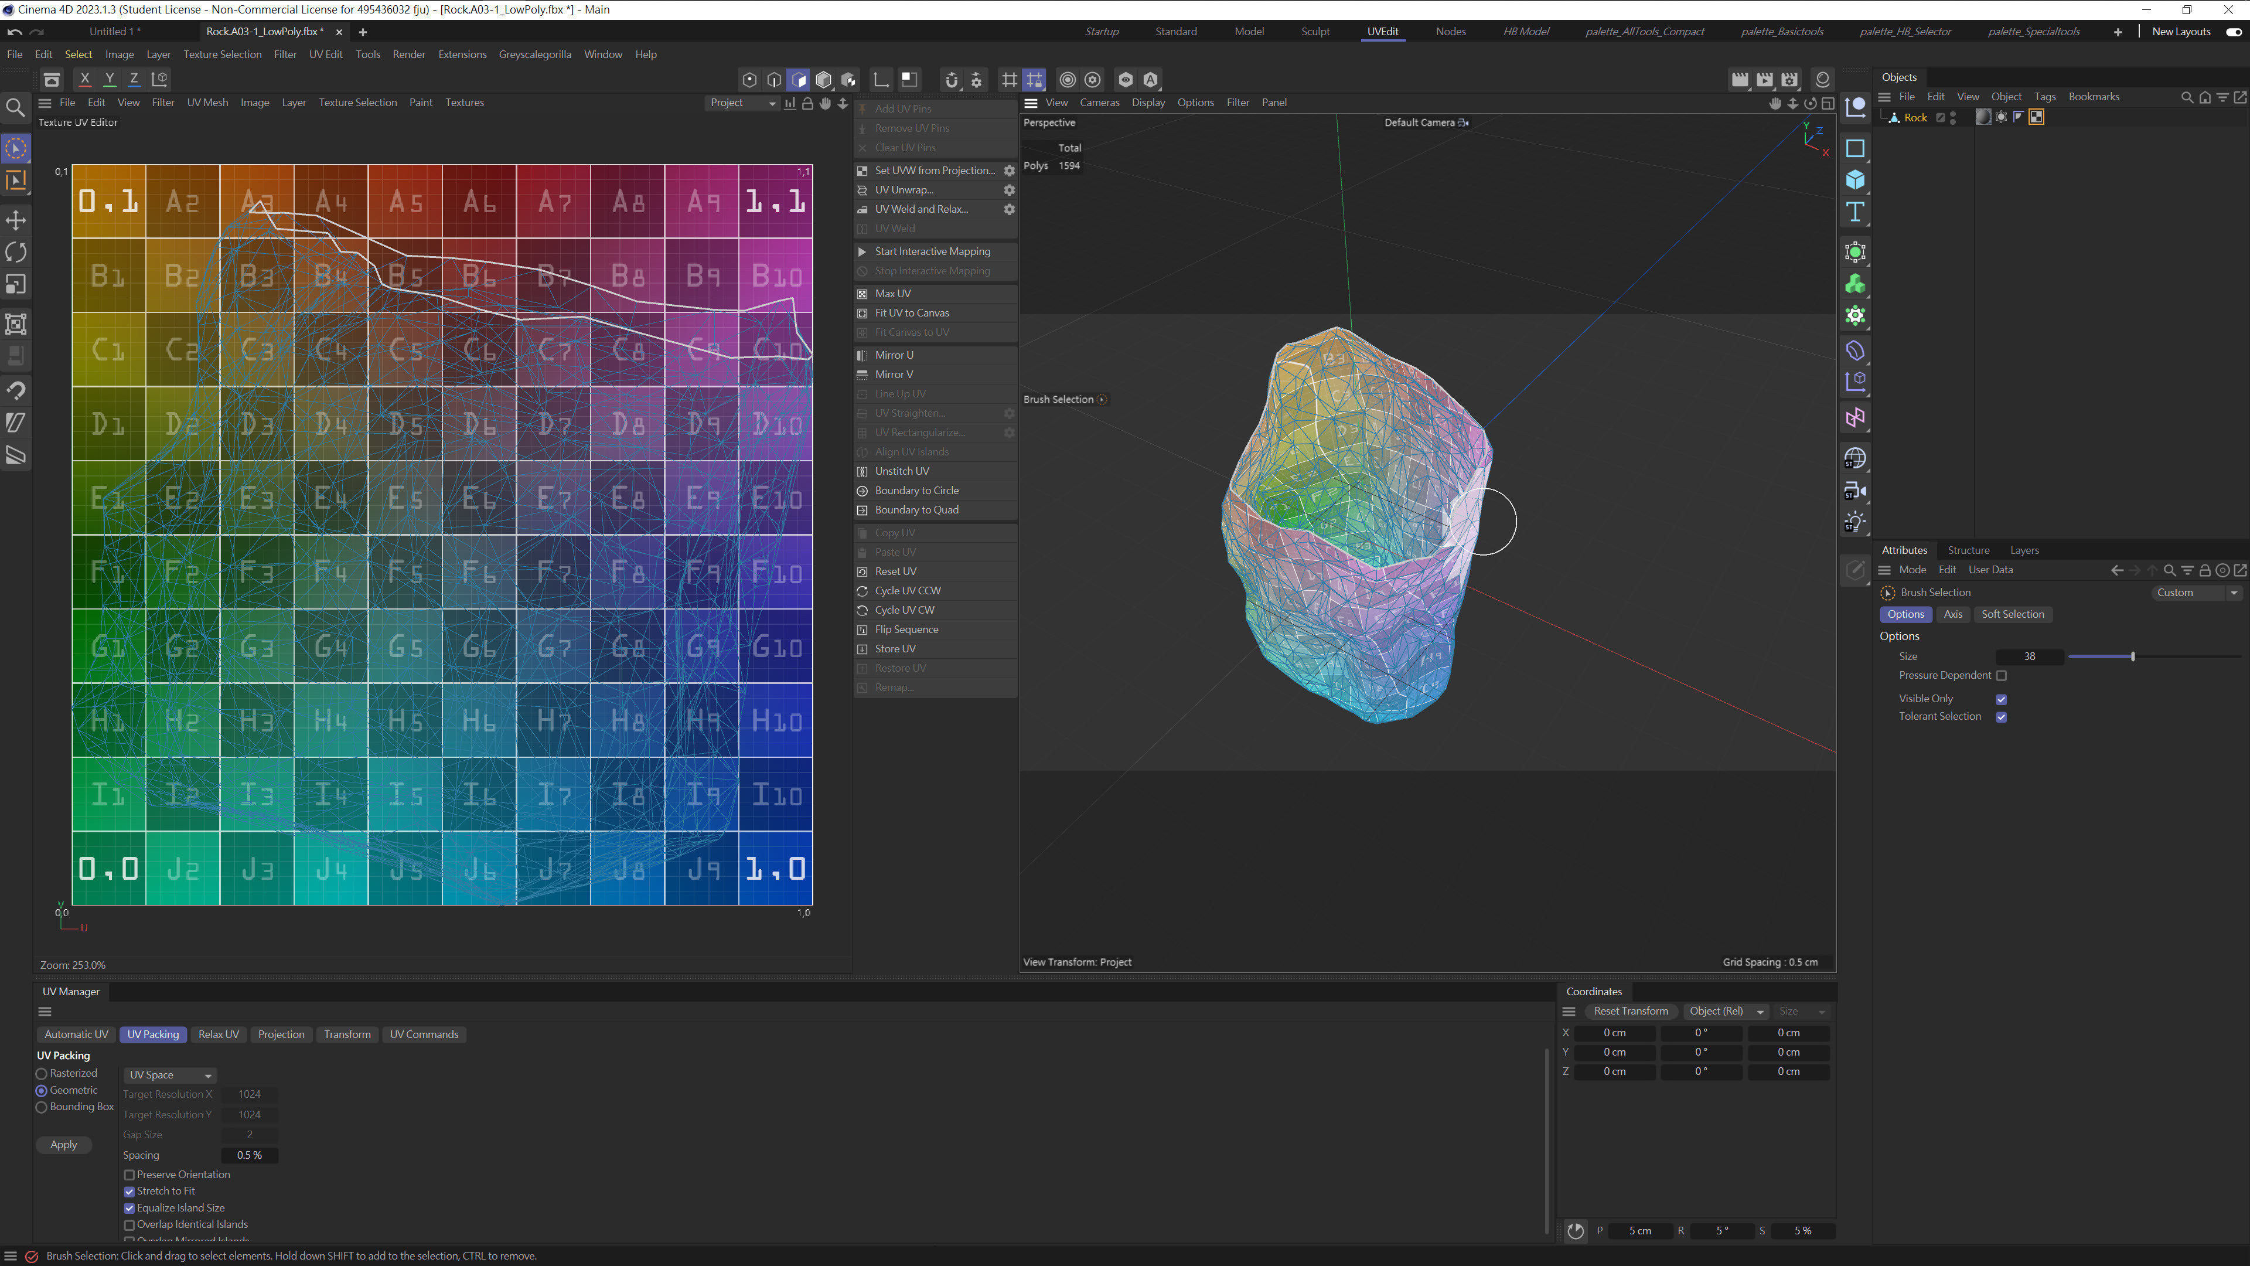Image resolution: width=2250 pixels, height=1266 pixels.
Task: Open the Project dropdown in UV editor
Action: 742,103
